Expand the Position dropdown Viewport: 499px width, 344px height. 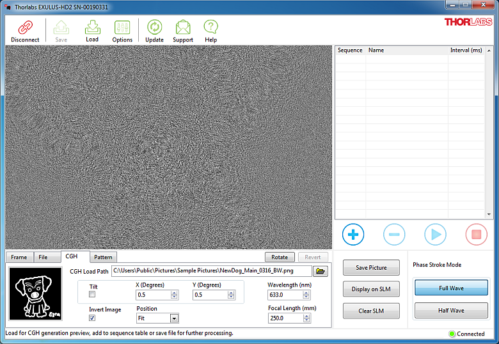(x=174, y=318)
